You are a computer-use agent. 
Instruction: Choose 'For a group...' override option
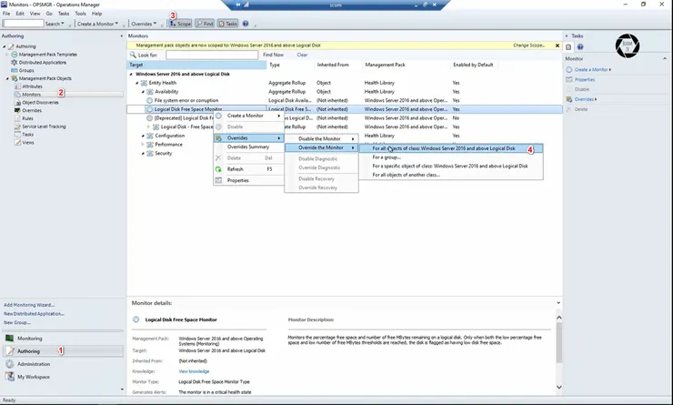tap(387, 157)
